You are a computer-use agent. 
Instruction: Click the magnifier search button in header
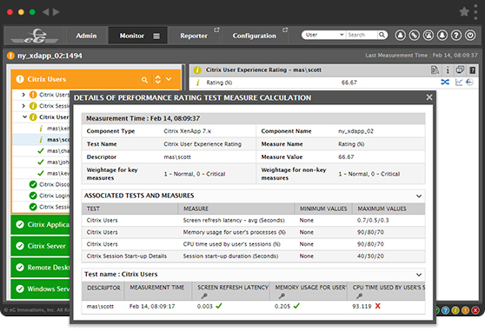(x=382, y=35)
